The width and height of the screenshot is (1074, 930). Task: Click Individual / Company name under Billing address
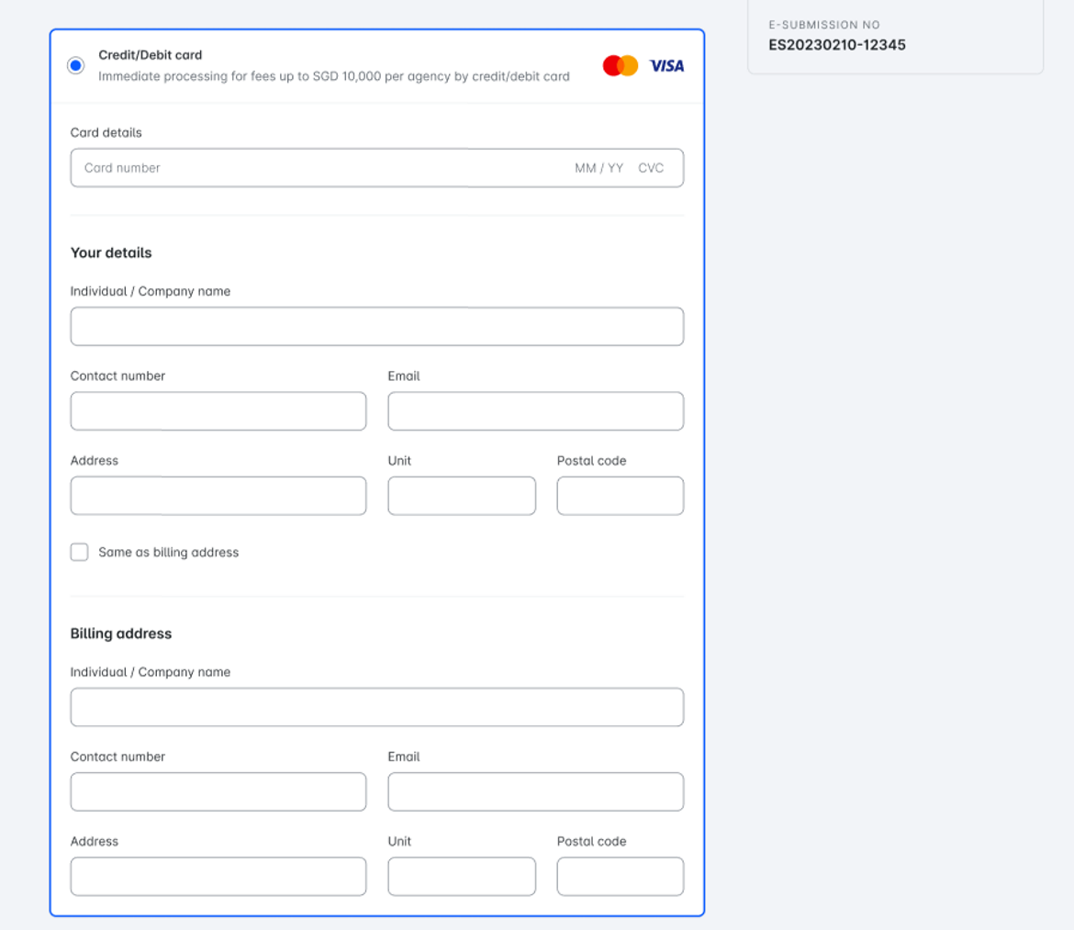(376, 707)
